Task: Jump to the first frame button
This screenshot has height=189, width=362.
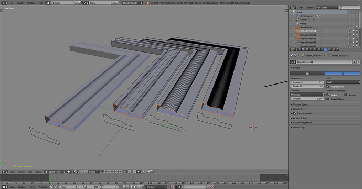Action: [124, 187]
